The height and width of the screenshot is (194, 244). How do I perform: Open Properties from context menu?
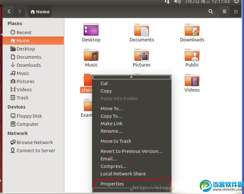132,184
